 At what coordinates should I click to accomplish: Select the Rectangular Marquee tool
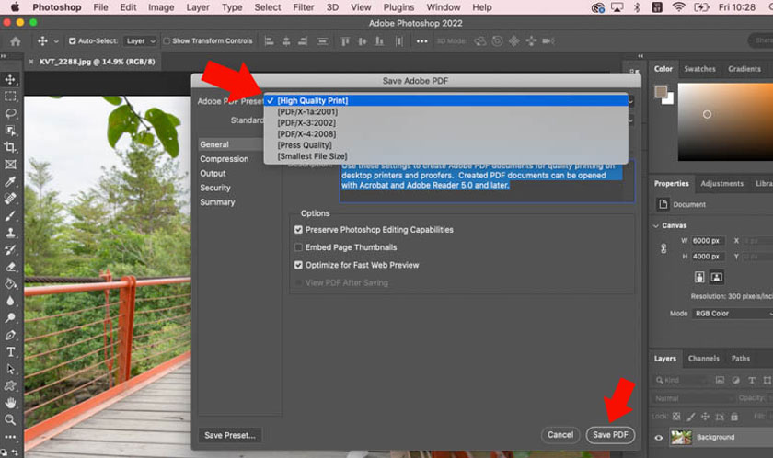[10, 96]
